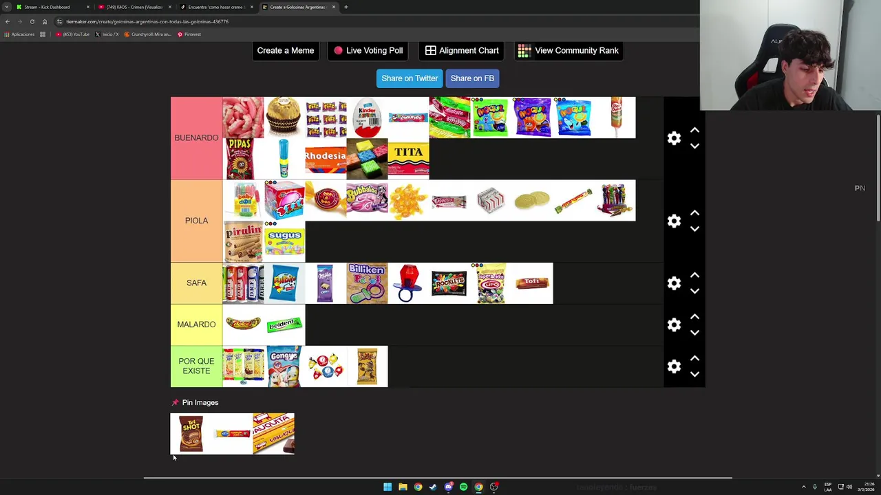Move PIOLA tier down with arrow
The image size is (881, 495).
(x=694, y=228)
